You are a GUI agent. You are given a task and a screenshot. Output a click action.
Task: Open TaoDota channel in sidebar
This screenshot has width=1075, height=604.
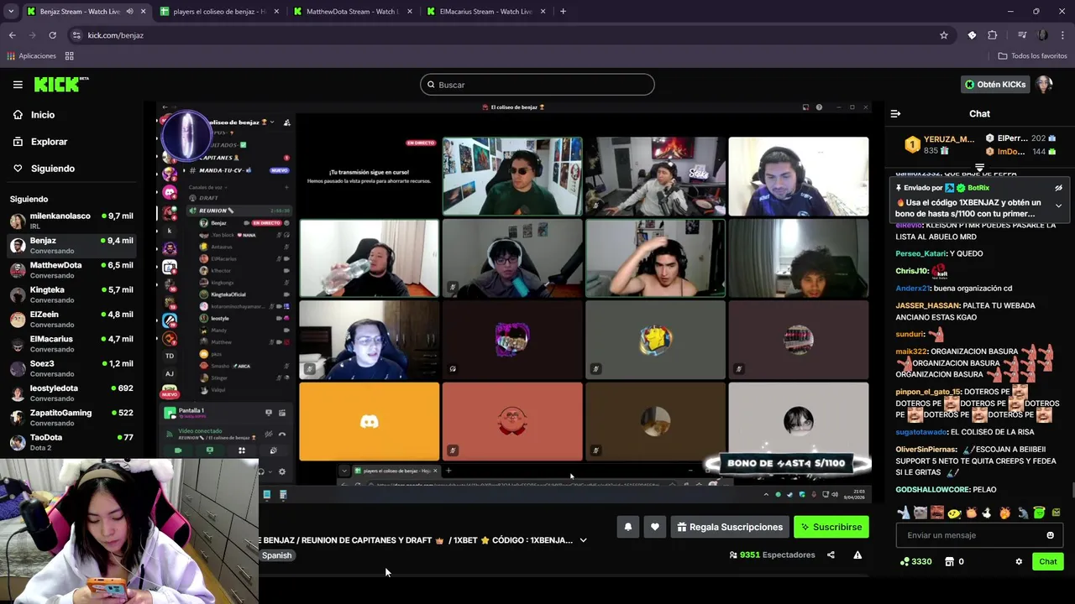(x=72, y=442)
